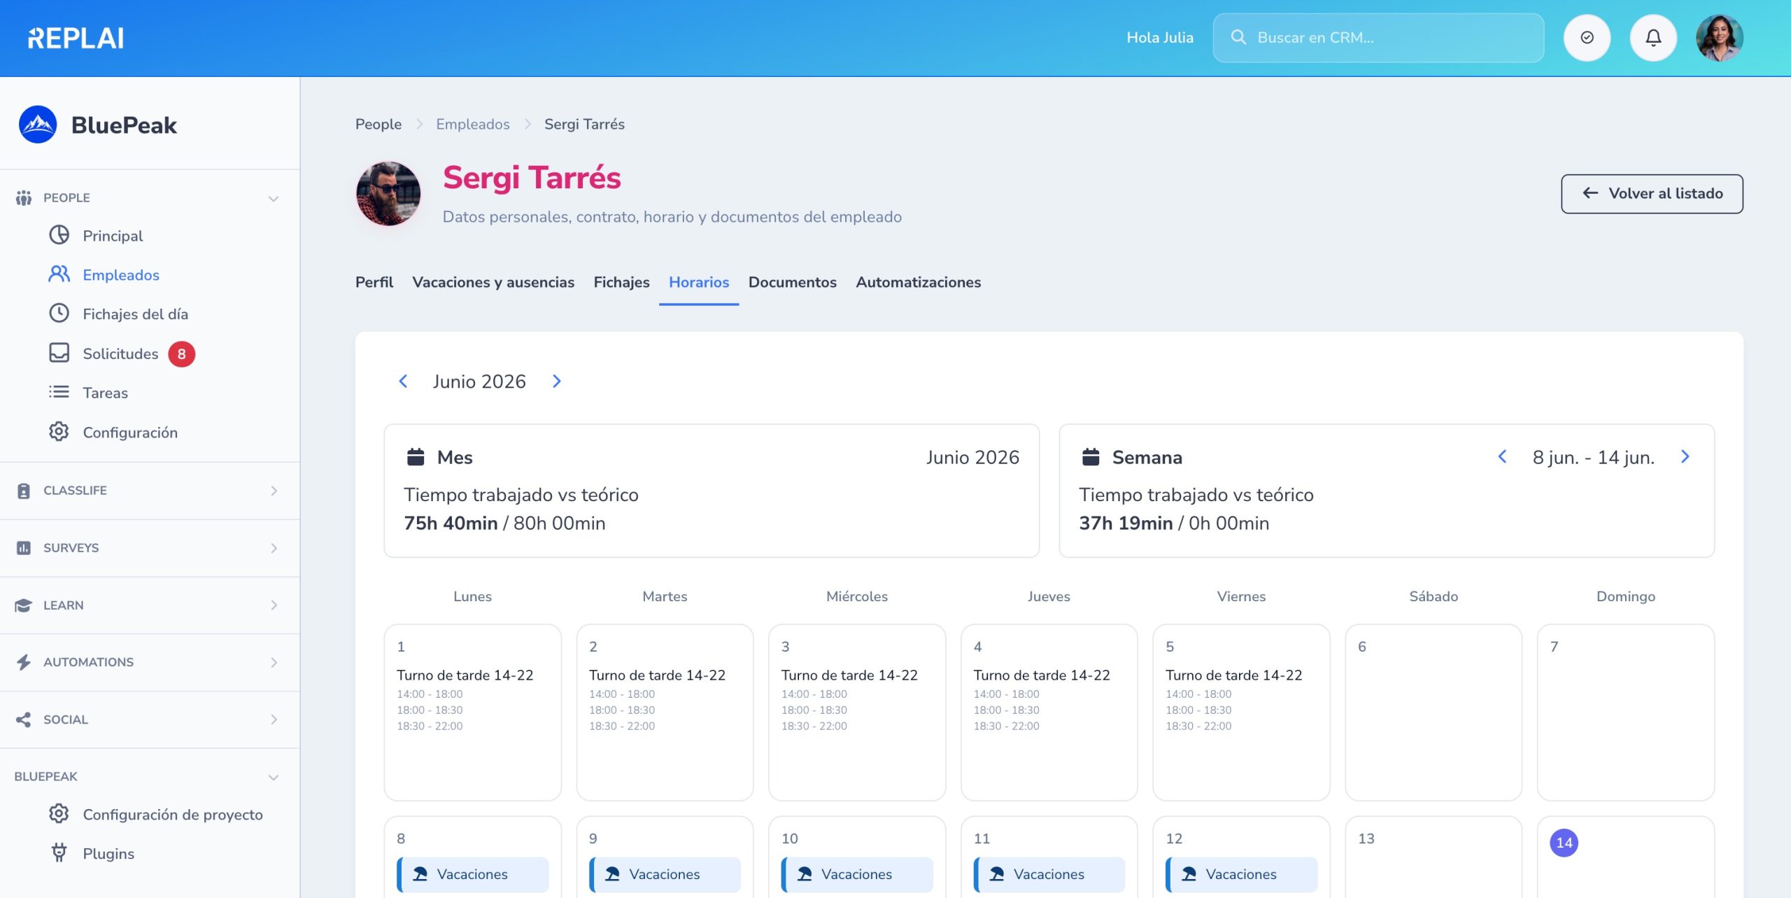Click the Solicitudes inbox icon

[59, 353]
